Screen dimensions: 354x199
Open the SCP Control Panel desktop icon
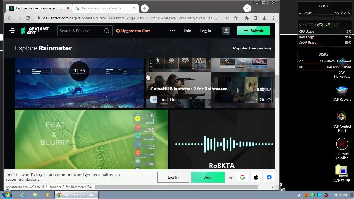pos(342,122)
